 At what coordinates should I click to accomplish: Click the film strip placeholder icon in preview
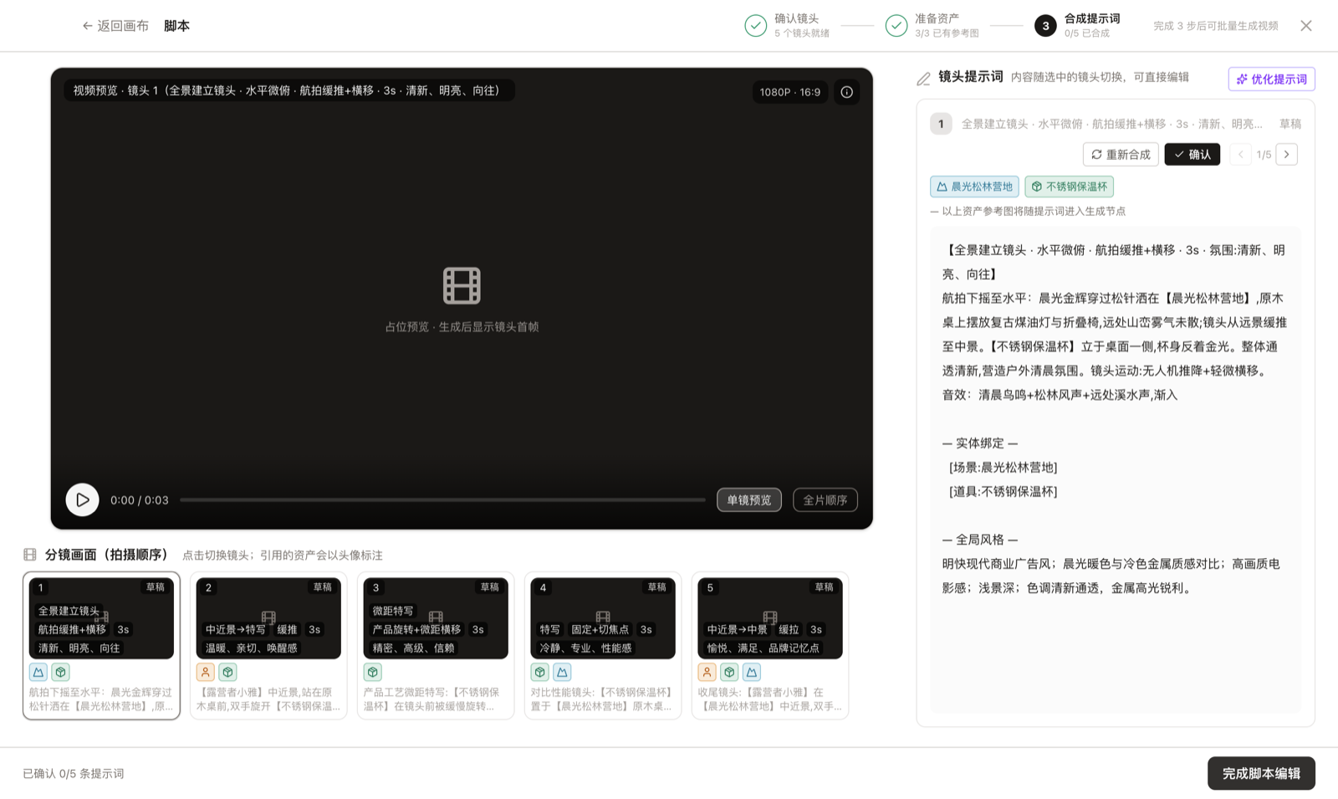coord(462,285)
